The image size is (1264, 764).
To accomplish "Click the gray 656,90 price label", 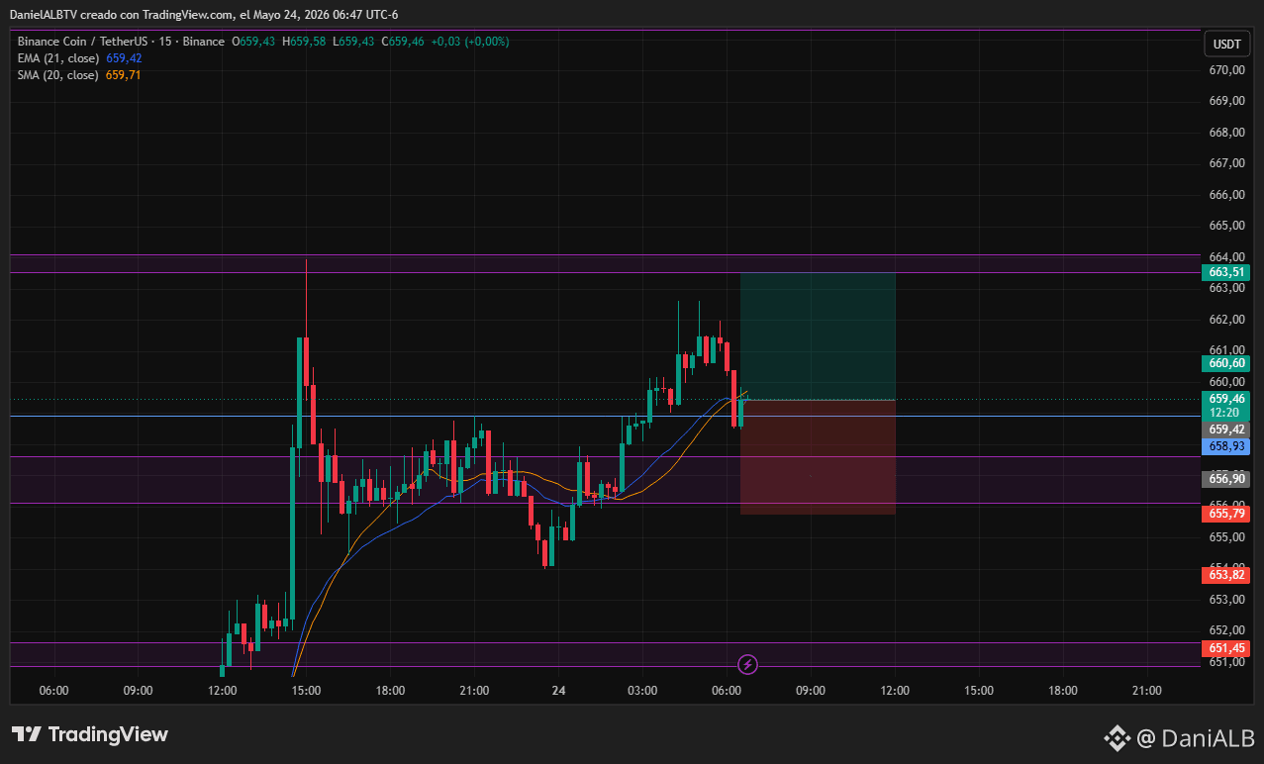I will click(1225, 479).
